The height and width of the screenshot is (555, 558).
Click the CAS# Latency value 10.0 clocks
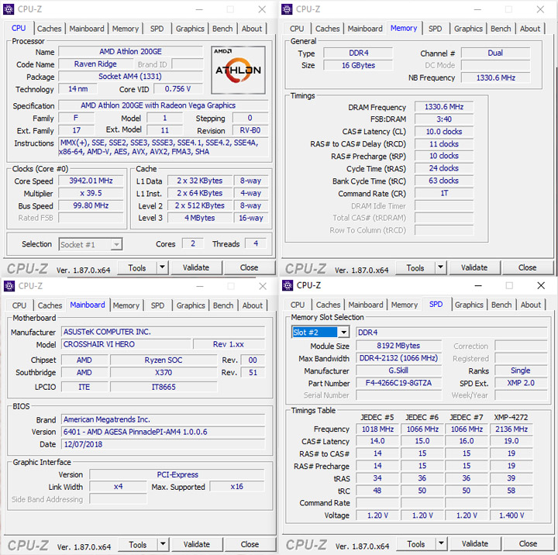pos(444,132)
